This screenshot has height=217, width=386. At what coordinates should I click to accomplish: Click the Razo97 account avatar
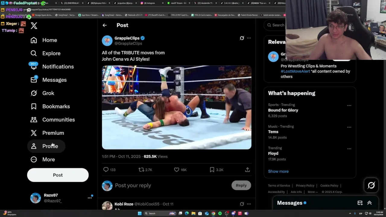tap(36, 198)
